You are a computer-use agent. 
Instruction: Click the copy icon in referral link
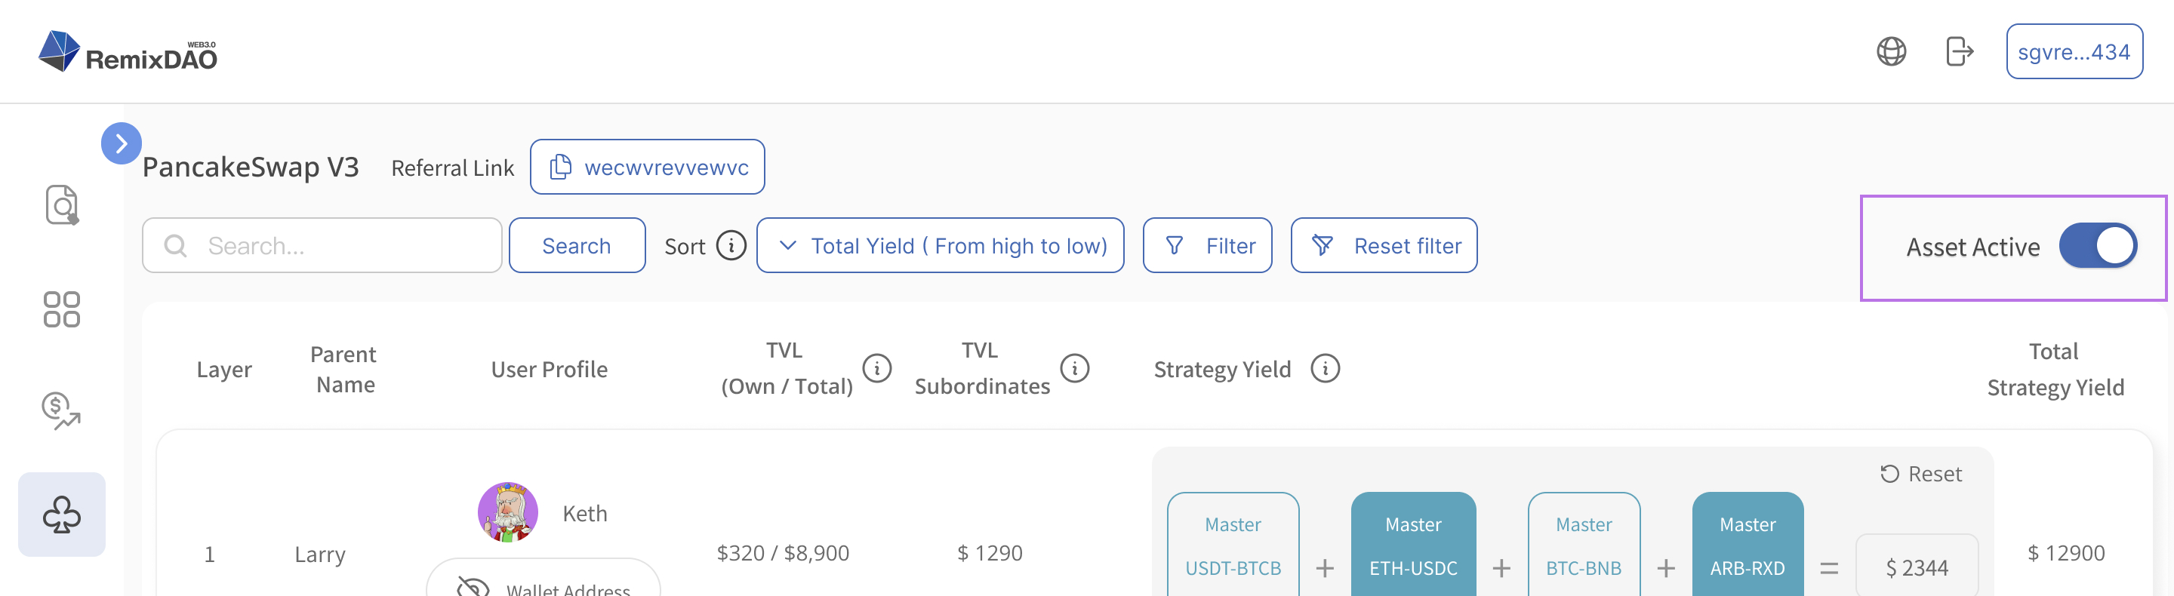coord(560,167)
